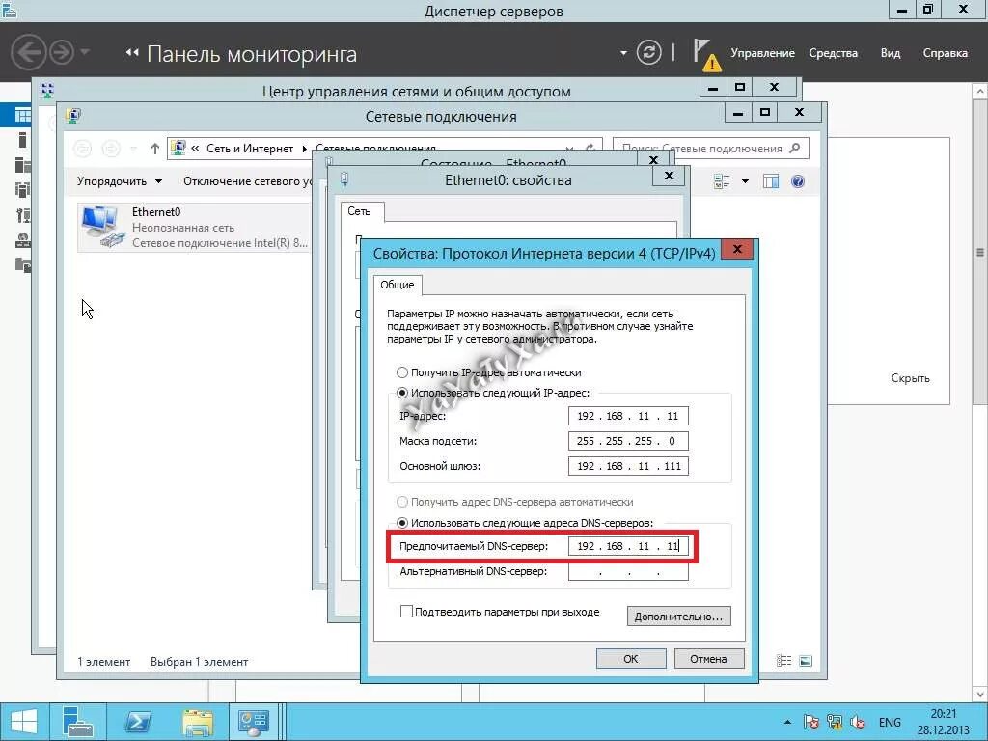The height and width of the screenshot is (741, 988).
Task: Click the Server Manager back arrow
Action: pyautogui.click(x=28, y=52)
